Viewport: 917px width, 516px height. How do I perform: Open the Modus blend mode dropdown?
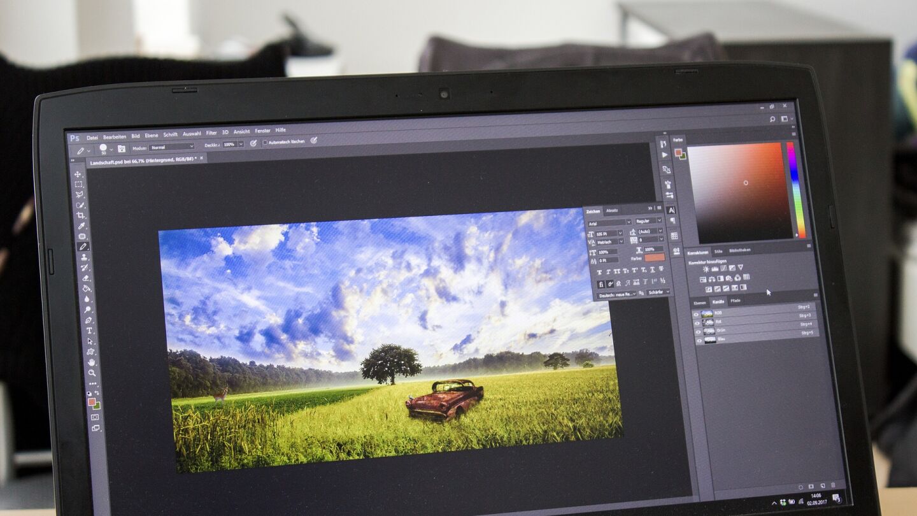click(171, 147)
